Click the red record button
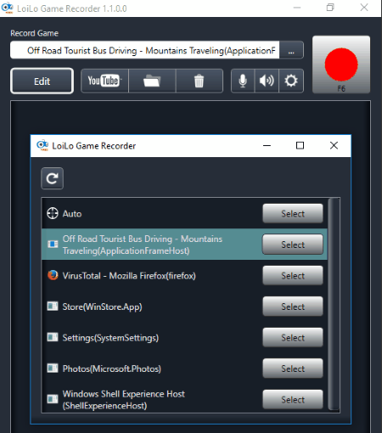This screenshot has width=382, height=433. [341, 65]
